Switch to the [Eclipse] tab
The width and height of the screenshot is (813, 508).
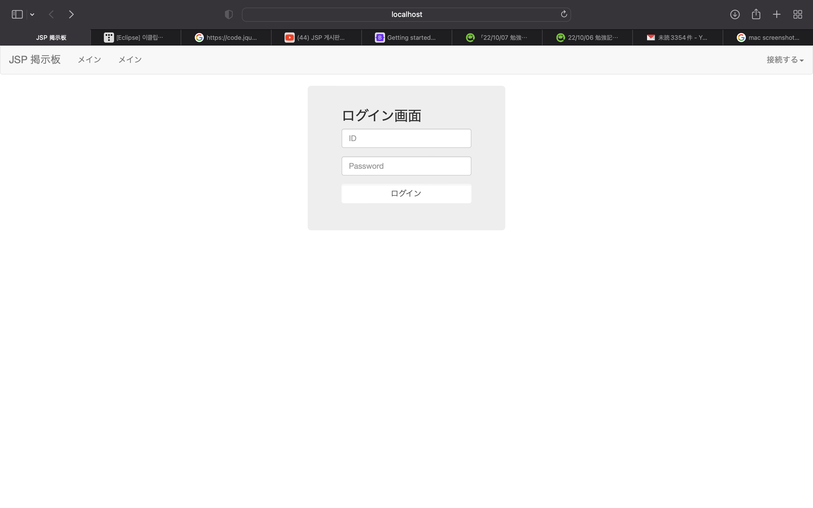[x=136, y=38]
